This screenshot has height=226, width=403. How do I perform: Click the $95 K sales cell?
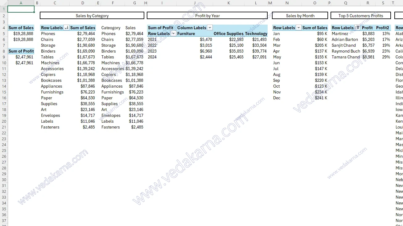[315, 34]
